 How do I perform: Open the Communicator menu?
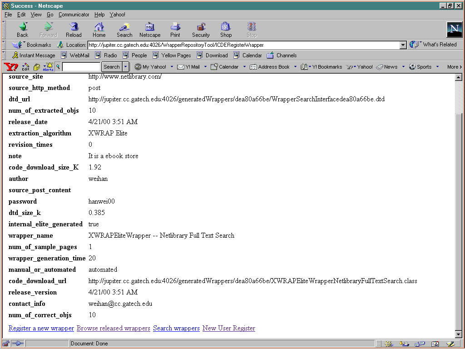[x=74, y=15]
